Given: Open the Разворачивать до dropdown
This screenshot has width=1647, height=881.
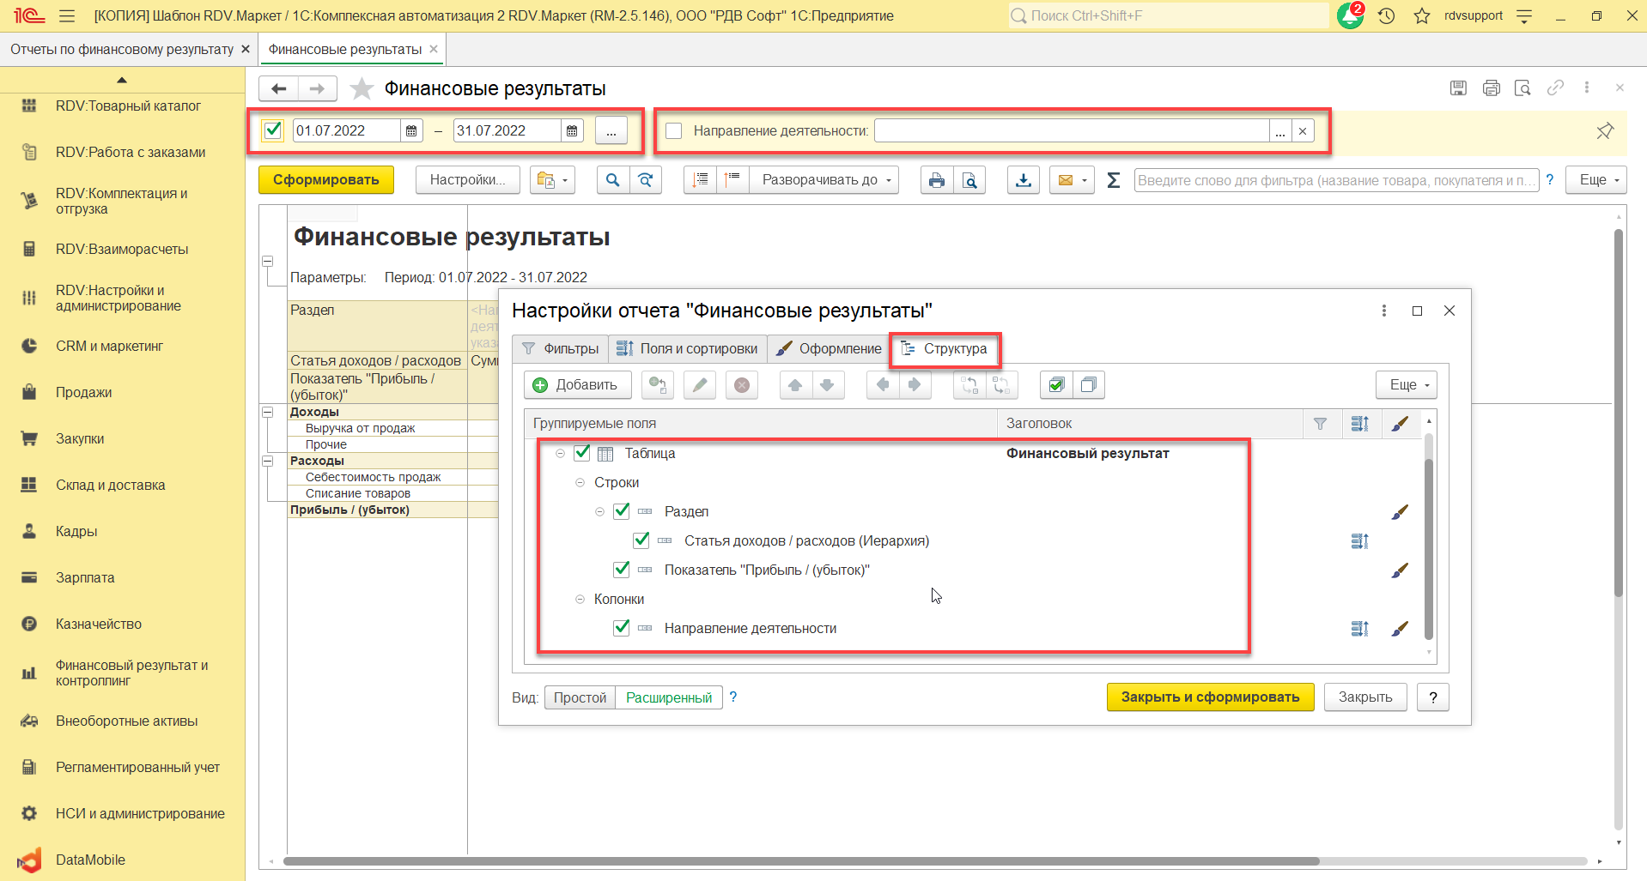Looking at the screenshot, I should point(827,180).
